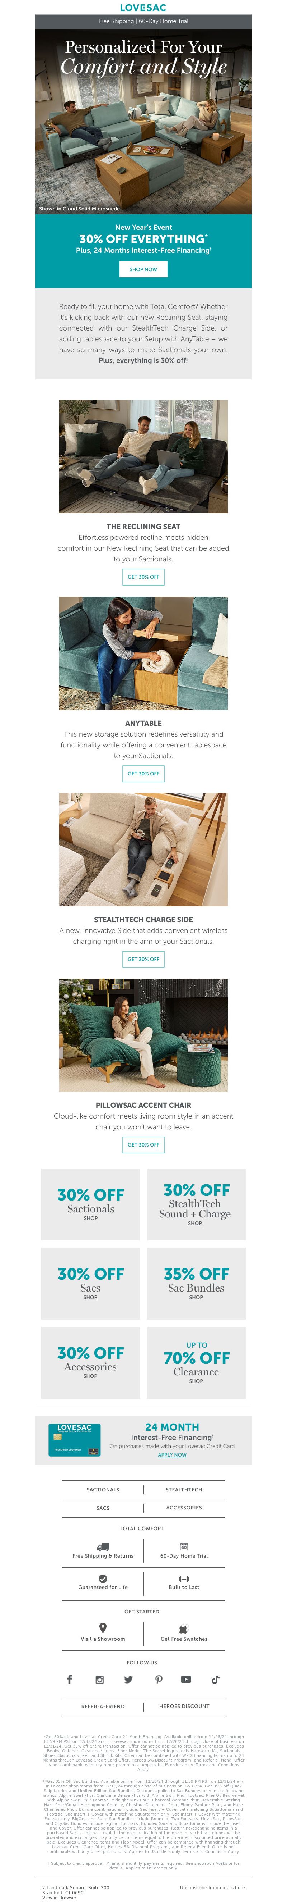Click the Get Free Swatches icon
This screenshot has width=287, height=1904.
coord(184,1628)
